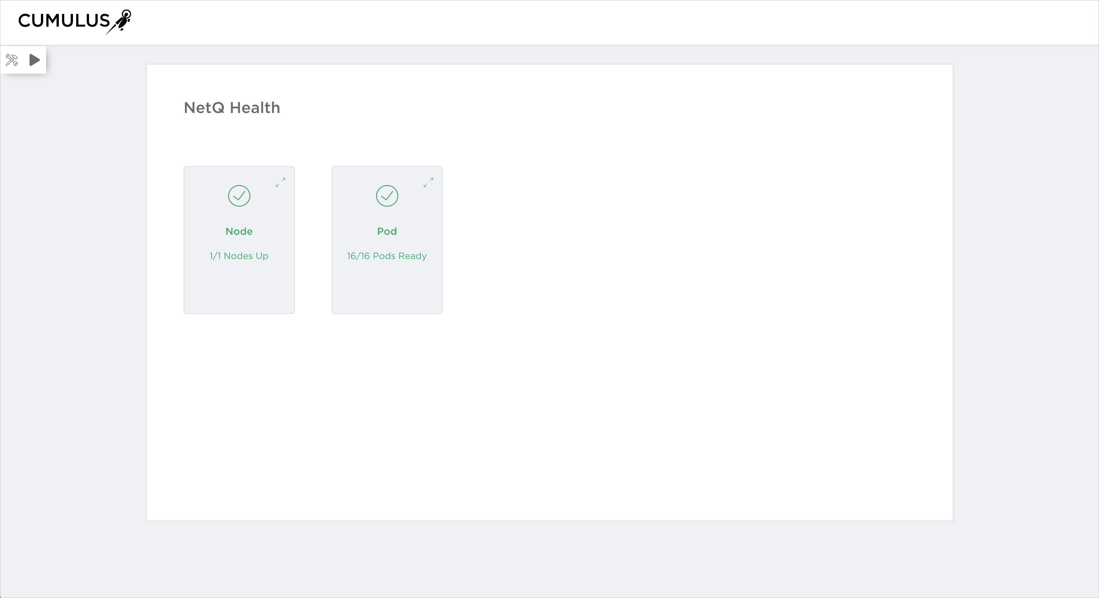Click empty lower area of Node card
Screen dimensions: 1099x598
tap(239, 290)
